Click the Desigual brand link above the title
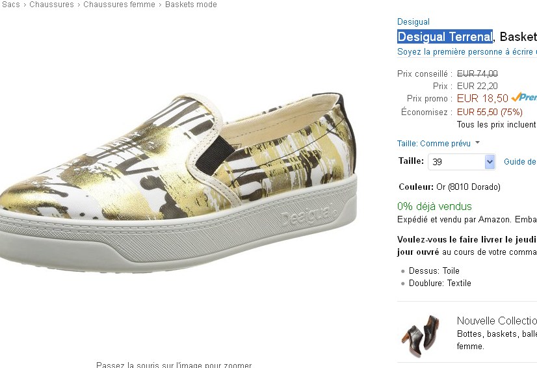 coord(413,22)
